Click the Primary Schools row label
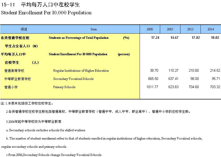The height and width of the screenshot is (157, 221). (x=64, y=87)
